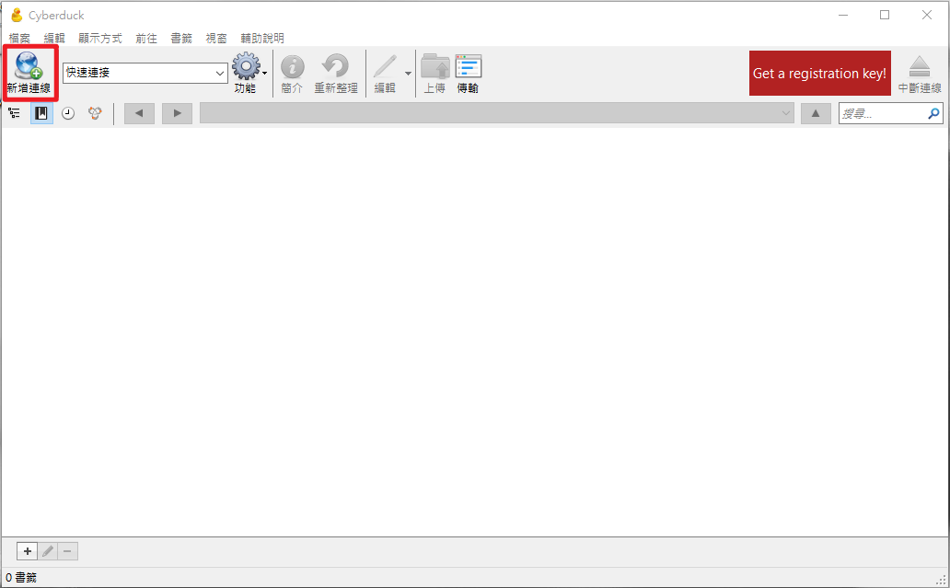
Task: Switch to the history clock view
Action: click(x=68, y=113)
